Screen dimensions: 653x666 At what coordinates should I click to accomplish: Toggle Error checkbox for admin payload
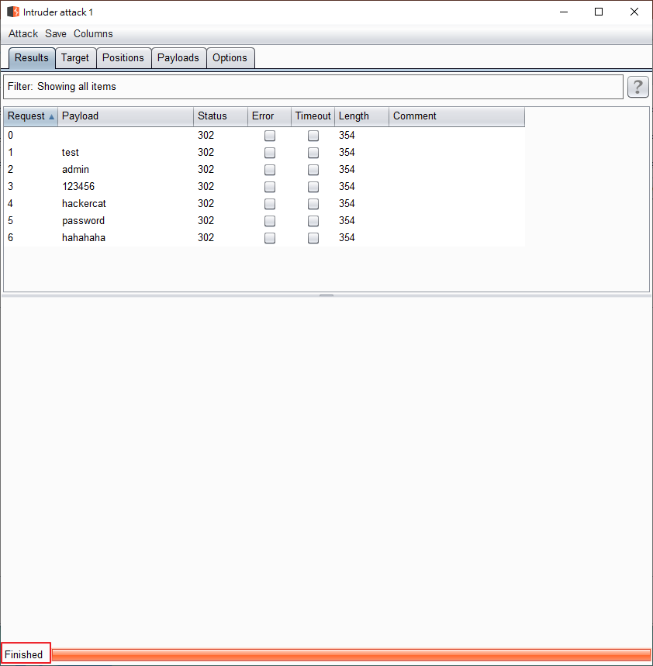tap(270, 170)
